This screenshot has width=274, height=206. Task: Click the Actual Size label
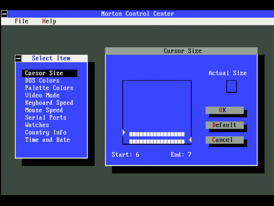[x=228, y=73]
